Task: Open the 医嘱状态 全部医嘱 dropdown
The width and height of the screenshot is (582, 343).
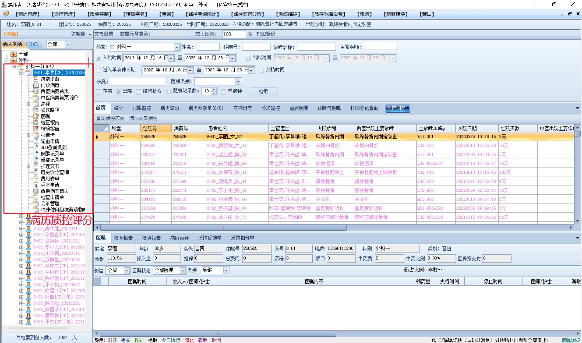Action: pyautogui.click(x=182, y=271)
